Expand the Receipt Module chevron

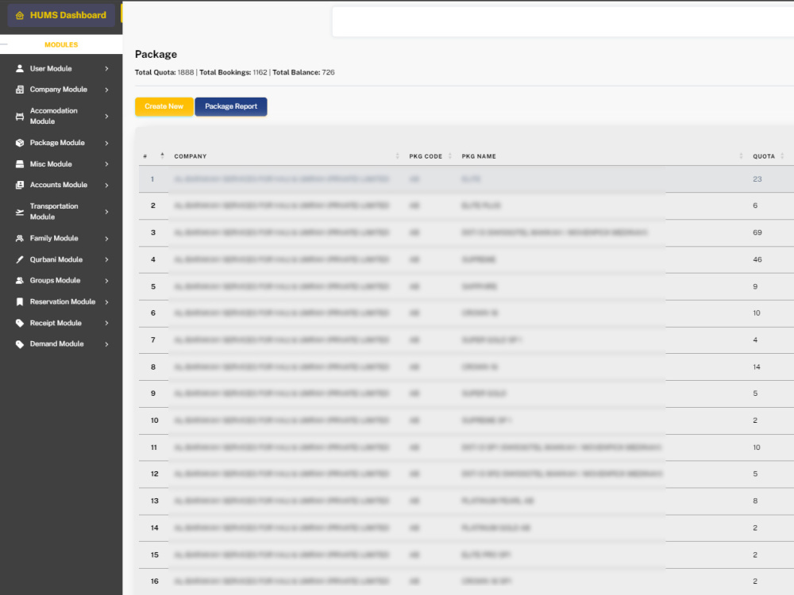coord(107,323)
